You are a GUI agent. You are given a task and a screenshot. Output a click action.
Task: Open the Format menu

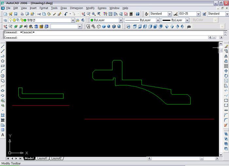(x=44, y=8)
